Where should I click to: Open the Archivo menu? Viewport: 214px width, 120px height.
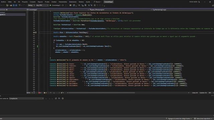coord(3,2)
